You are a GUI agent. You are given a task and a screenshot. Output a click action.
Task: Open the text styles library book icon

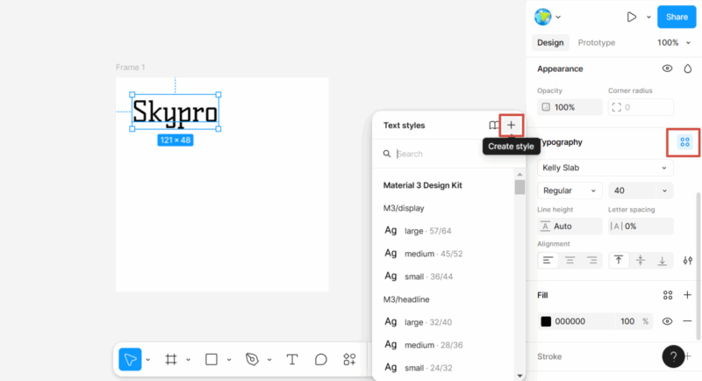493,126
